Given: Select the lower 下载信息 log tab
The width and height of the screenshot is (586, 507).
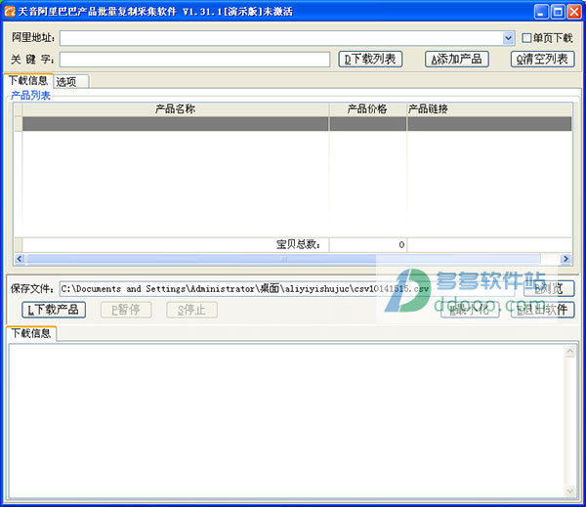Looking at the screenshot, I should point(31,333).
